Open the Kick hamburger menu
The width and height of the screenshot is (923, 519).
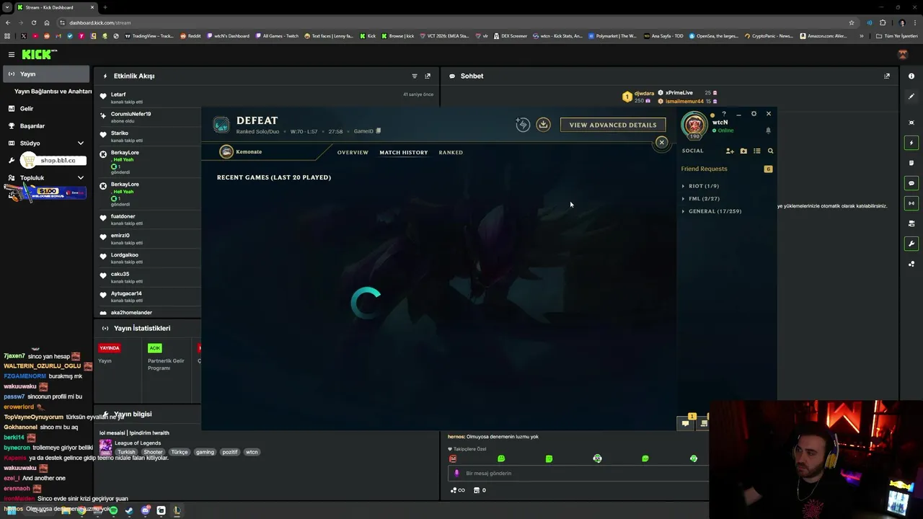point(12,55)
